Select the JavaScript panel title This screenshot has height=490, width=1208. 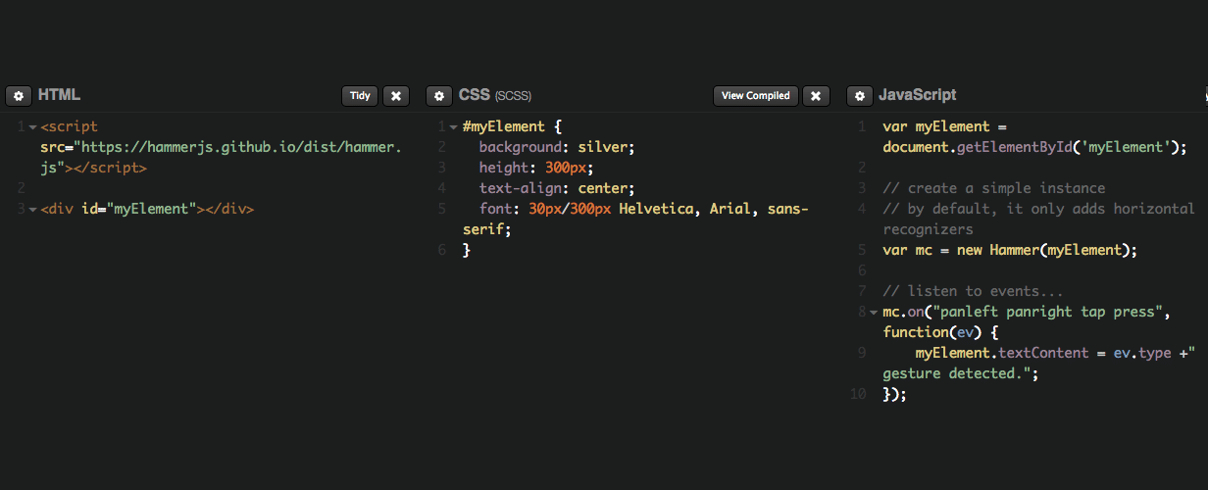[918, 96]
